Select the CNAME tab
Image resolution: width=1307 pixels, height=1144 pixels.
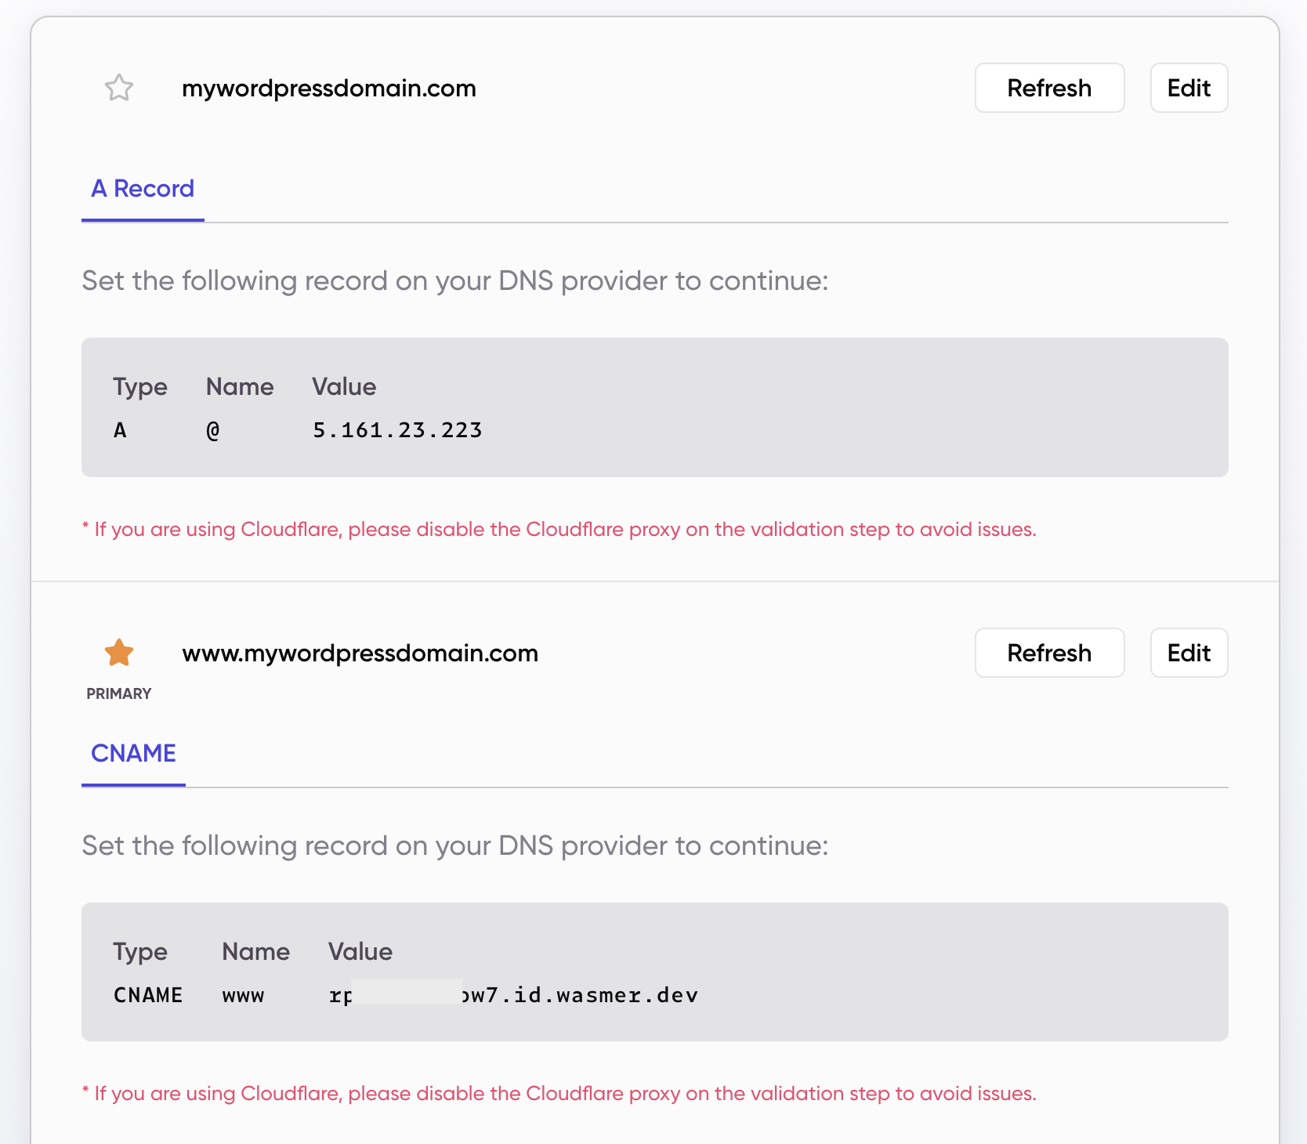(x=132, y=753)
